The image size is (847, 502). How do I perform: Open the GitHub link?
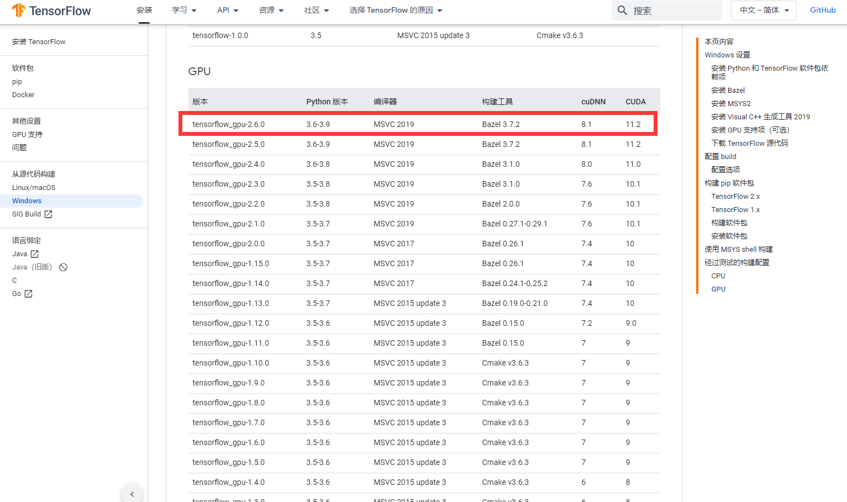pos(823,10)
